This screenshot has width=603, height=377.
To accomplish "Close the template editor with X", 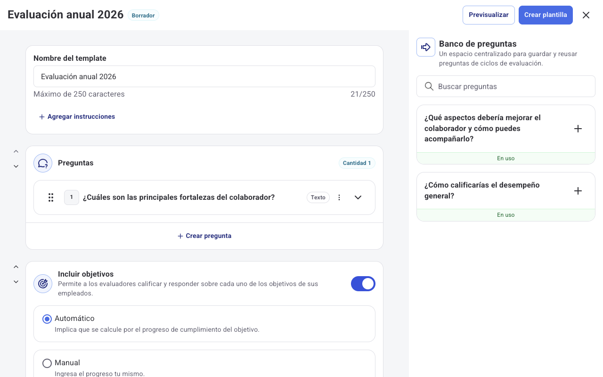I will 586,15.
